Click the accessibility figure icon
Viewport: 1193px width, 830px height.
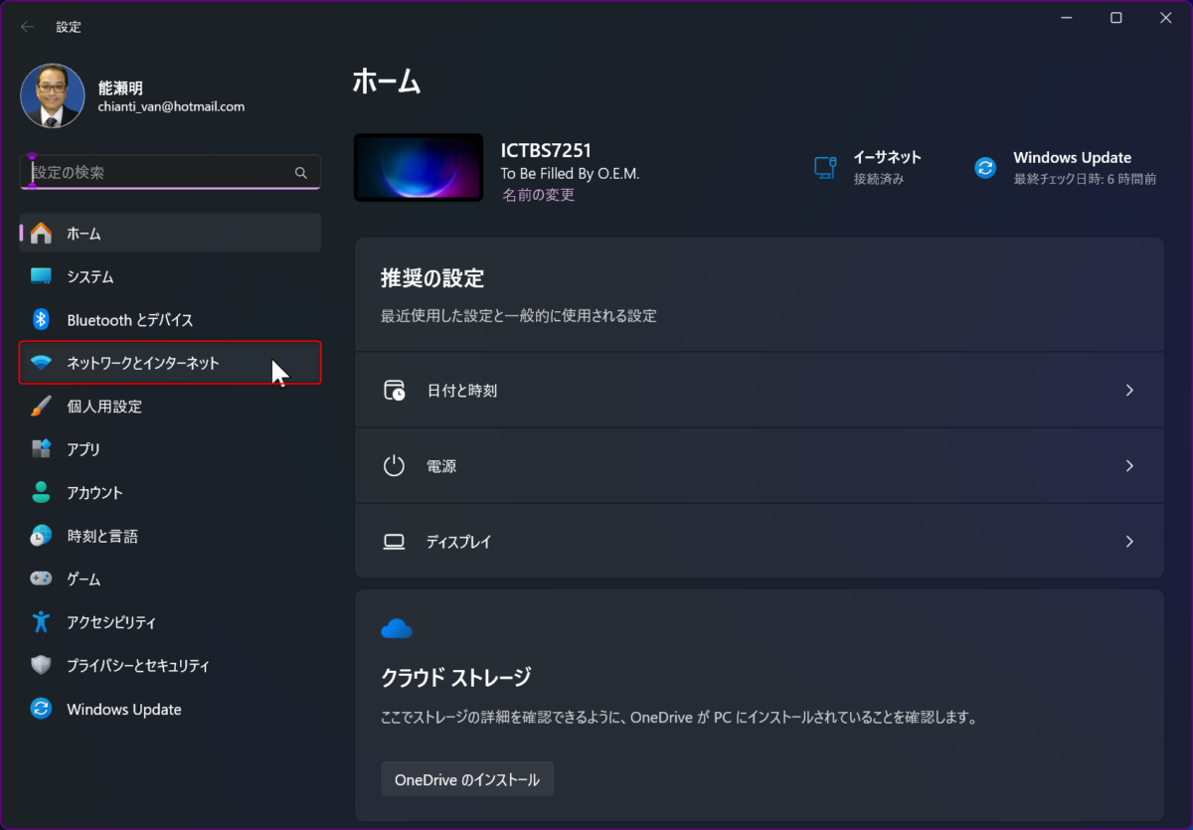41,622
